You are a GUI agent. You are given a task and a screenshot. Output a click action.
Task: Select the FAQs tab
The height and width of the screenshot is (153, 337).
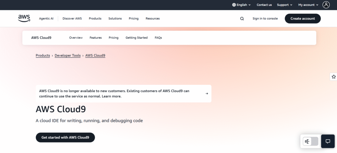point(158,38)
